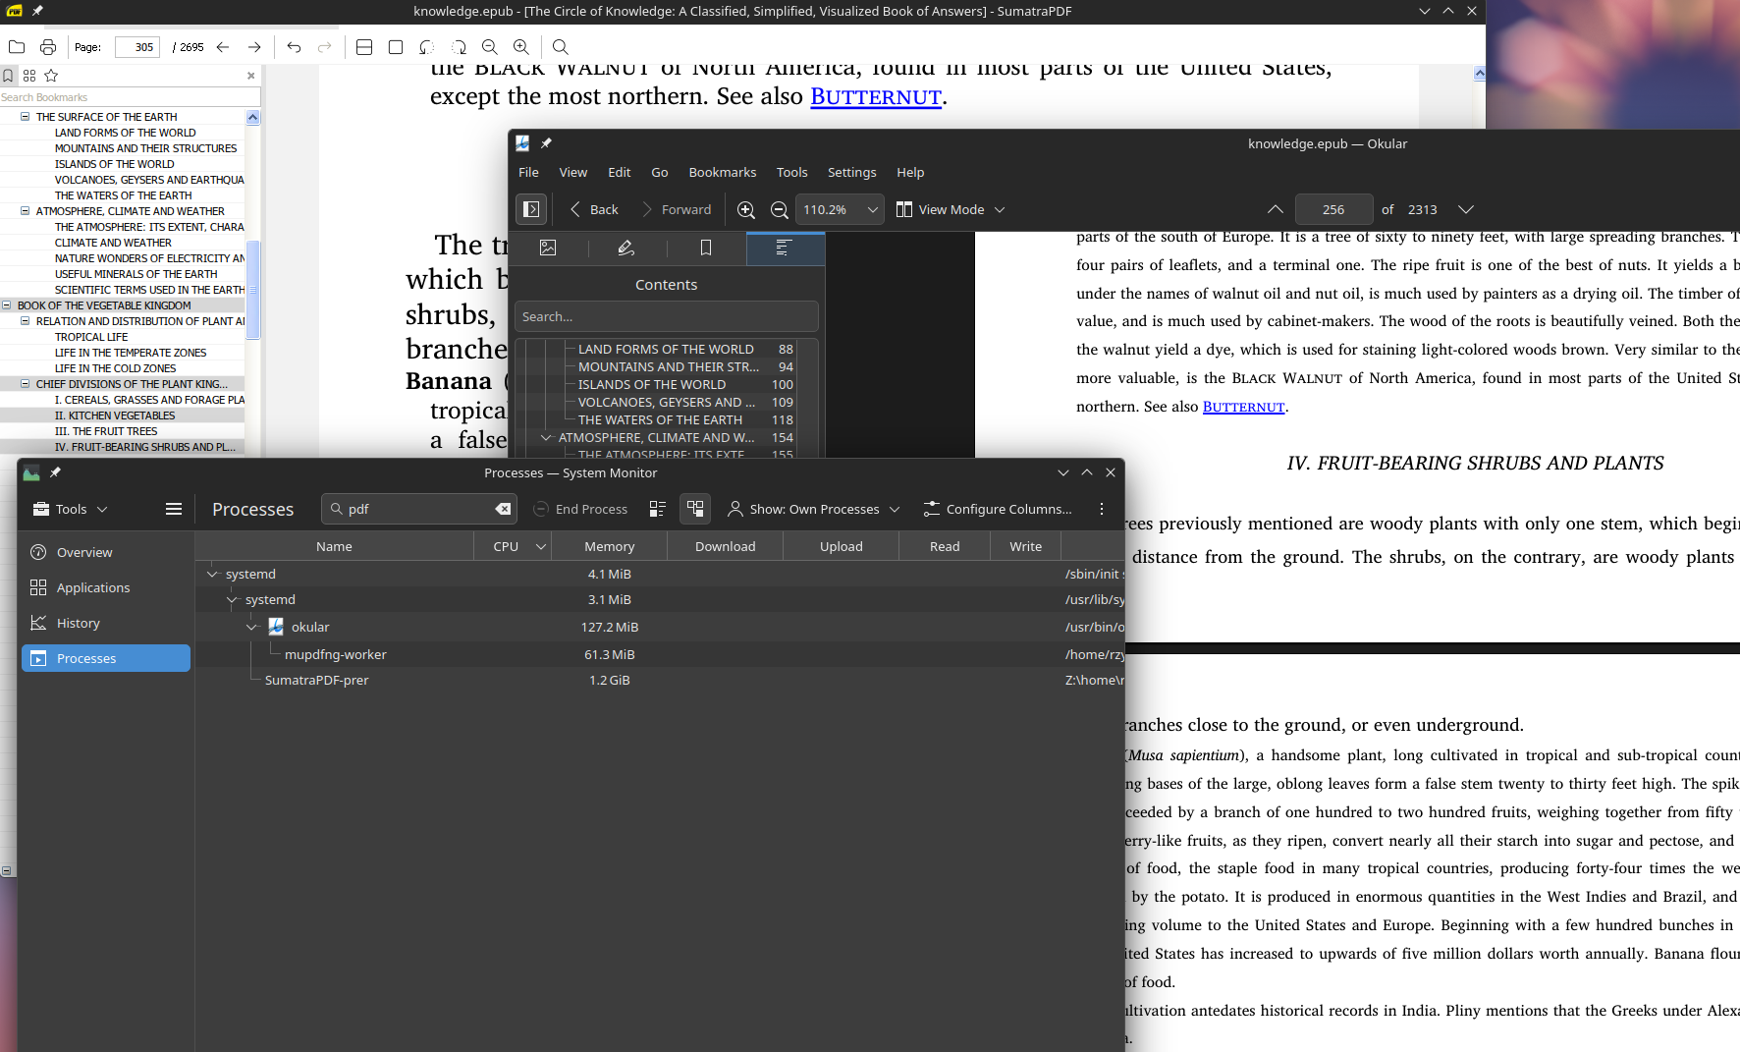Click Configure Columns... button
Screen dimensions: 1740x1052
pyautogui.click(x=998, y=509)
